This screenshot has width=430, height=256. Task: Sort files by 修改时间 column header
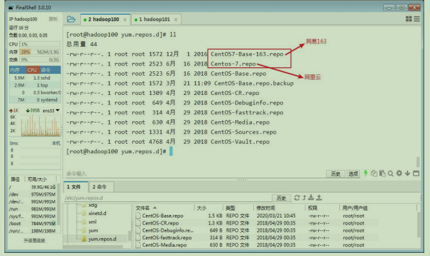coord(279,208)
